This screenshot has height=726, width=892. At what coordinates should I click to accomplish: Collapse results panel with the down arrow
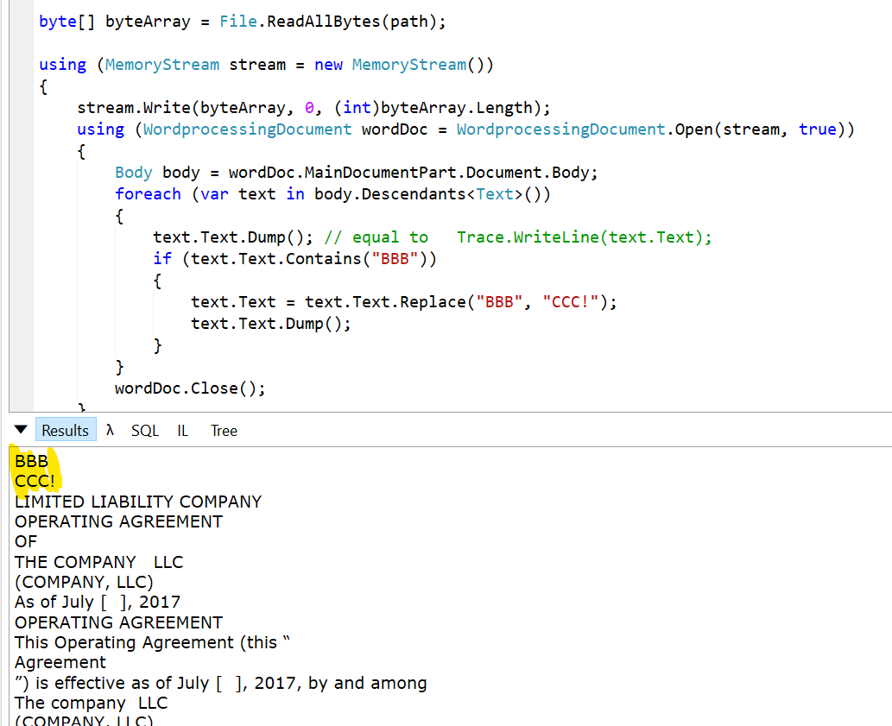(19, 429)
